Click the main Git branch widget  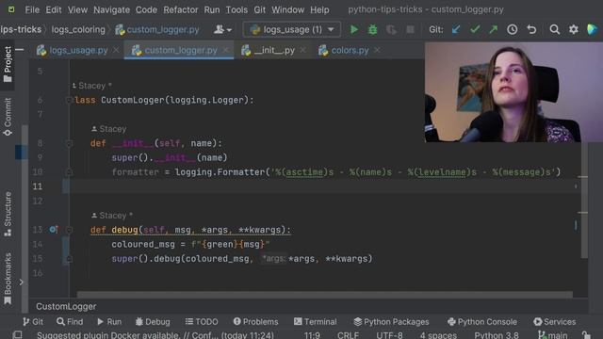[x=553, y=335]
